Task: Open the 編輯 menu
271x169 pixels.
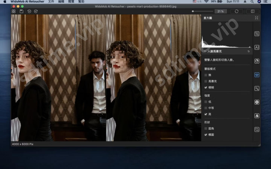Action: click(x=61, y=2)
